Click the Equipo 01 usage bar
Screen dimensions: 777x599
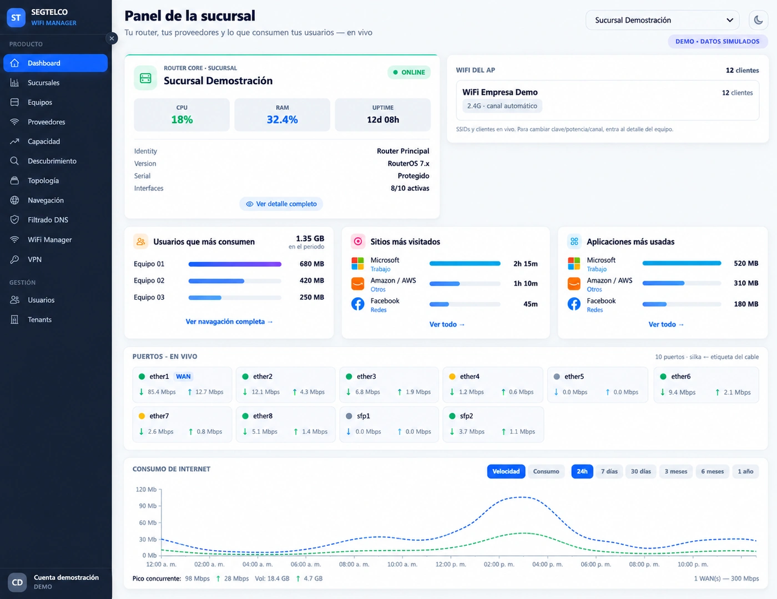coord(235,264)
